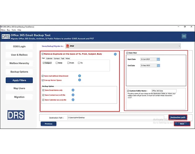Screen dimensions: 195x154
Task: Switch to the Mail tab
Action: pyautogui.click(x=43, y=58)
